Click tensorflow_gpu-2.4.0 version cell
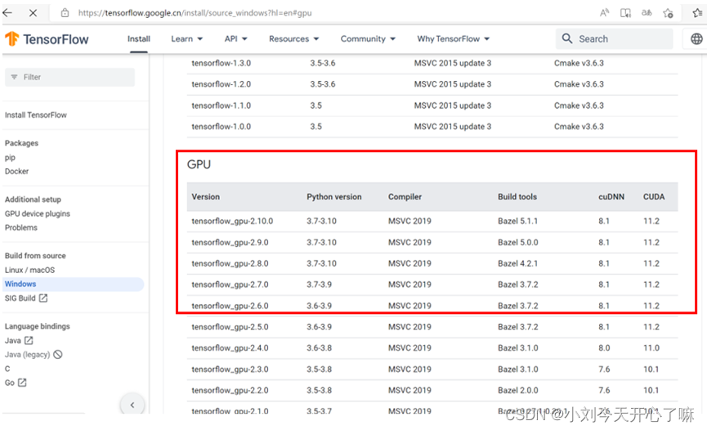 230,348
